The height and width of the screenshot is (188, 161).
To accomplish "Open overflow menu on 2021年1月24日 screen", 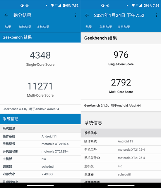I will [156, 15].
